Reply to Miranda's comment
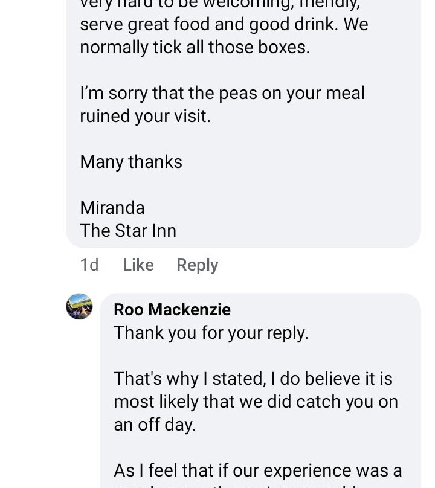The image size is (435, 488). click(197, 265)
